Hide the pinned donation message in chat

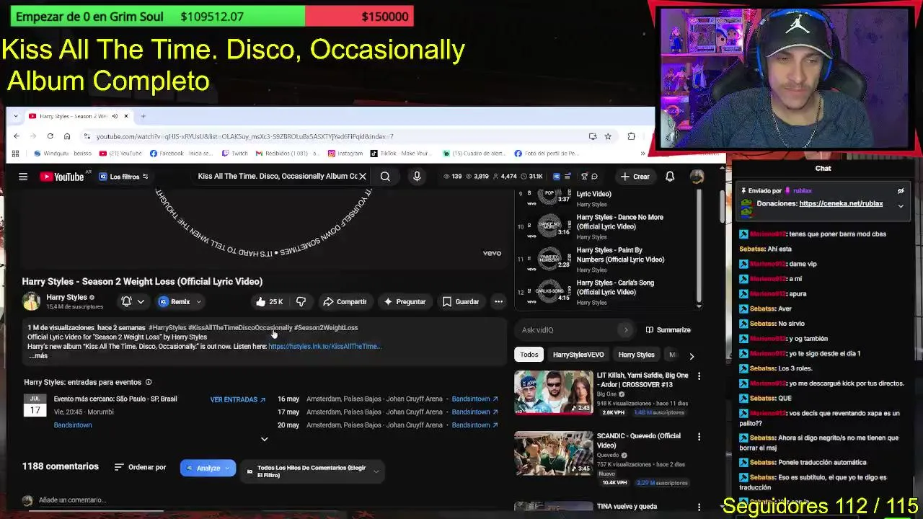coord(901,191)
